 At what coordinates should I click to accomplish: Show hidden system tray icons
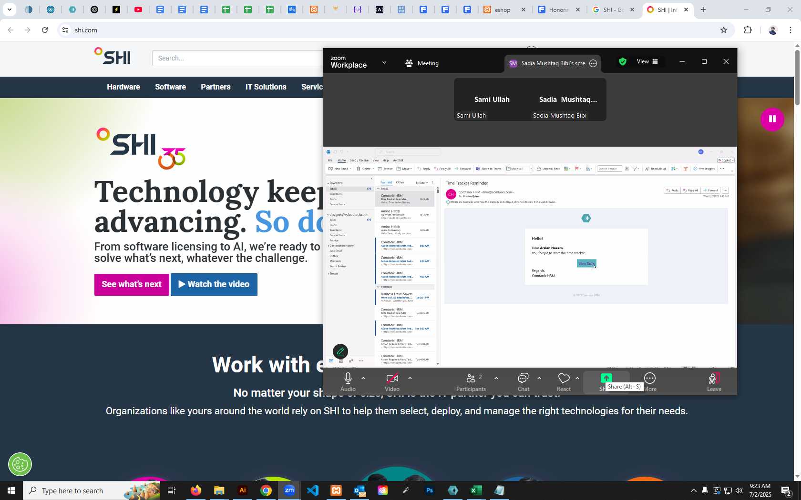tap(694, 490)
